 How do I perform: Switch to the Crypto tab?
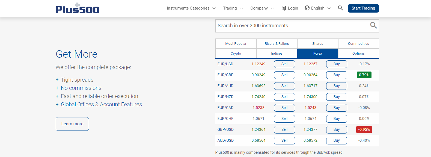pyautogui.click(x=236, y=54)
